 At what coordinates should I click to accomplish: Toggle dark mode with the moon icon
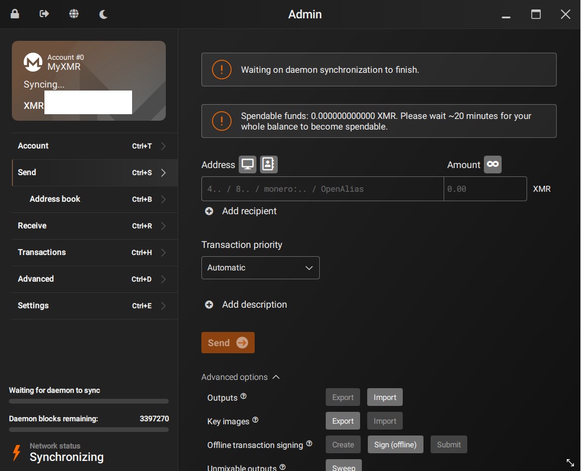[103, 13]
